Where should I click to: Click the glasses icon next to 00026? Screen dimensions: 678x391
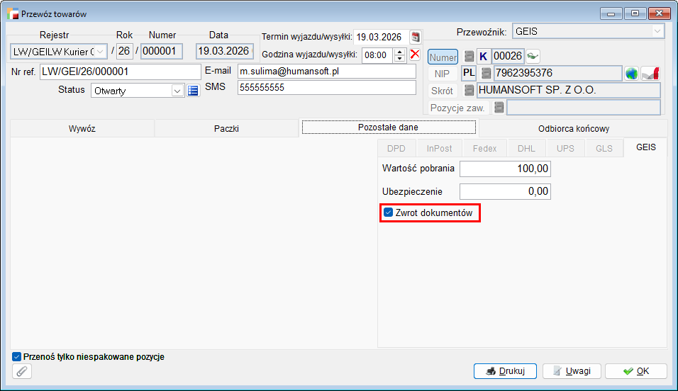pyautogui.click(x=533, y=56)
